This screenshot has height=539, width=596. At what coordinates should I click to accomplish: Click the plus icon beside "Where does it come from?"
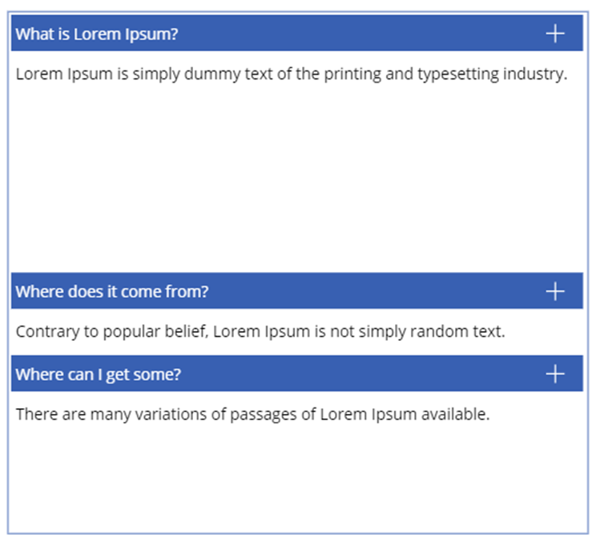click(554, 291)
